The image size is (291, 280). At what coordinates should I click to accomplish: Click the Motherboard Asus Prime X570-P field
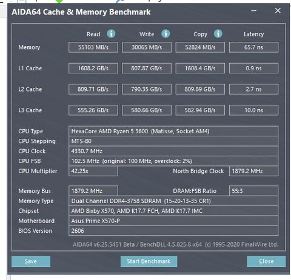coord(173,221)
